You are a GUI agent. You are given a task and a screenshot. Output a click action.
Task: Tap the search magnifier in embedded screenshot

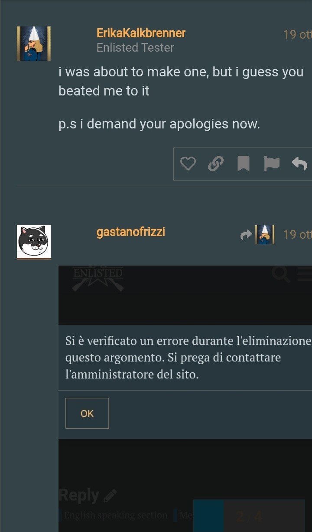[x=281, y=274]
